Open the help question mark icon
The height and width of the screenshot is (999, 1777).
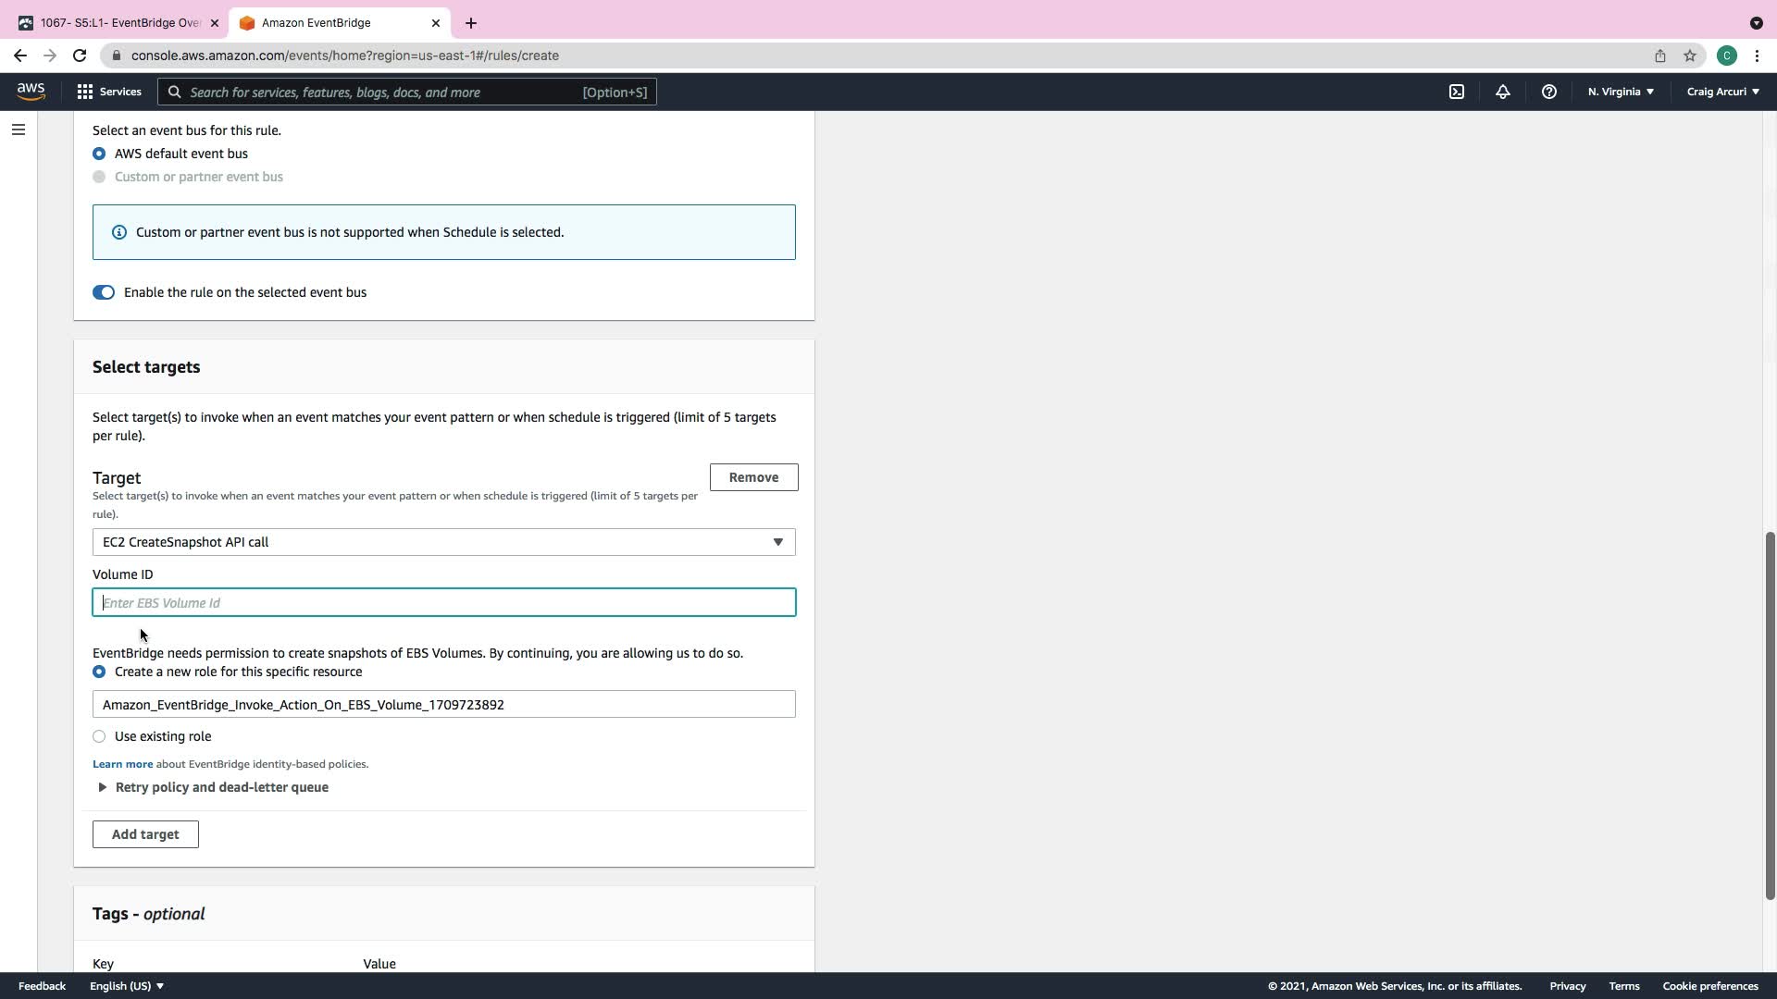click(1549, 92)
